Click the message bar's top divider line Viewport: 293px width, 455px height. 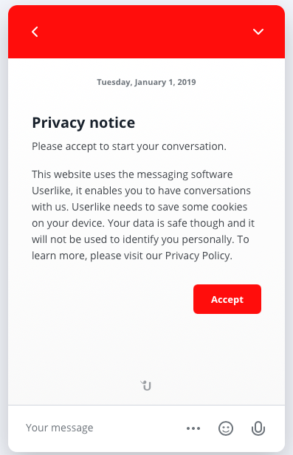146,405
